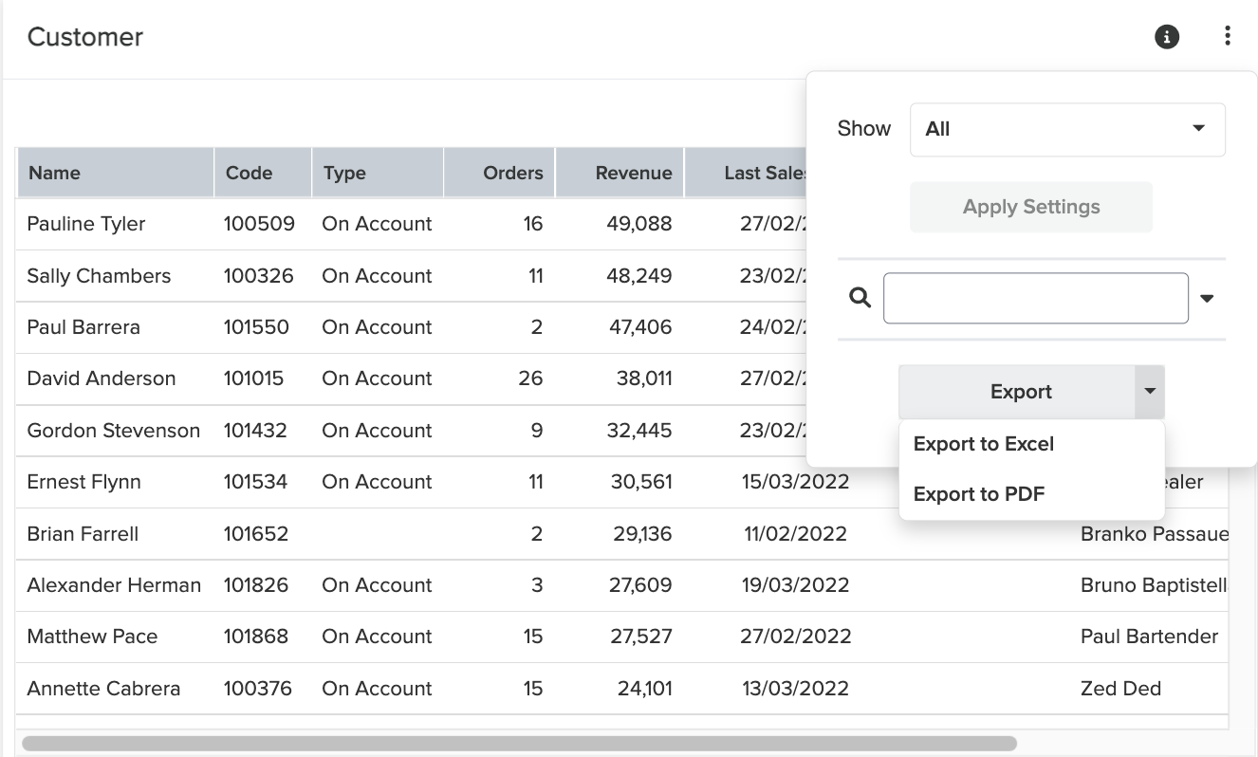Select the Paul Barrera name cell
Image resolution: width=1258 pixels, height=757 pixels.
pos(83,327)
